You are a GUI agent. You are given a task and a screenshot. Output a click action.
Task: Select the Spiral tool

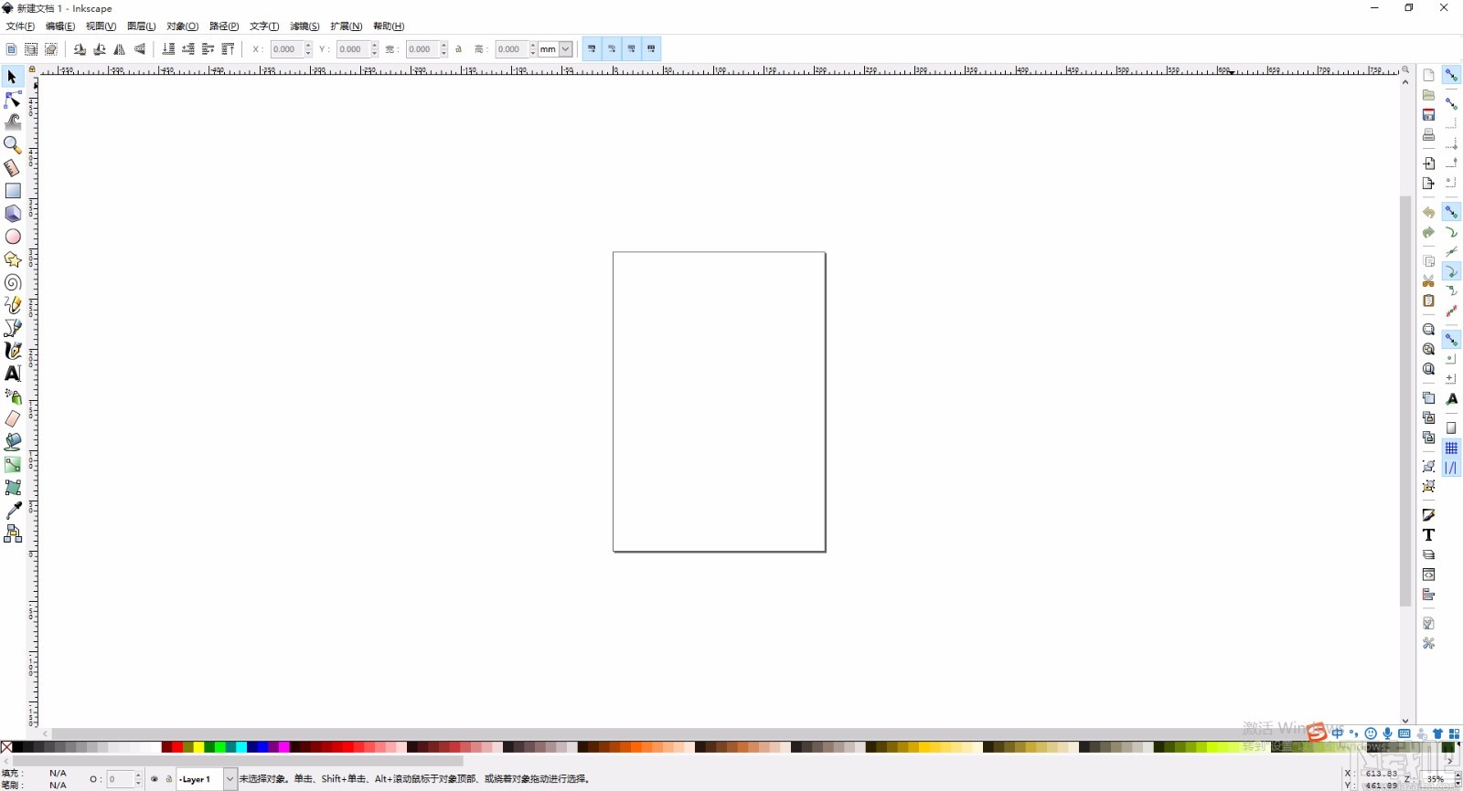click(13, 282)
